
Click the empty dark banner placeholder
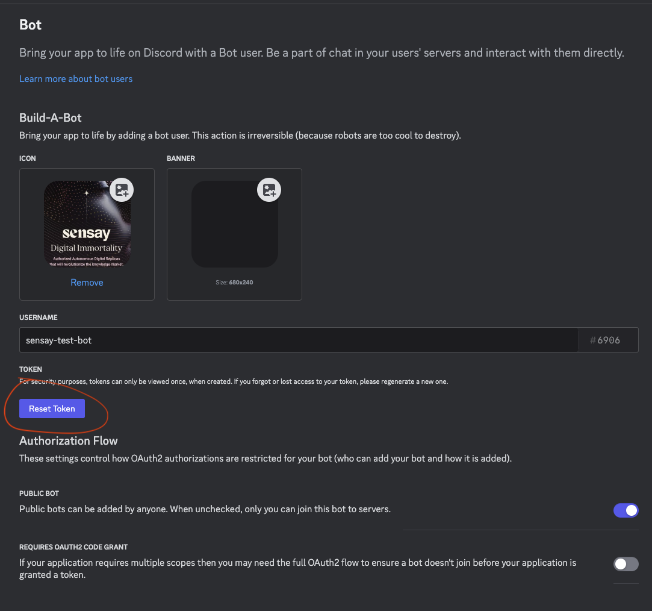coord(235,224)
